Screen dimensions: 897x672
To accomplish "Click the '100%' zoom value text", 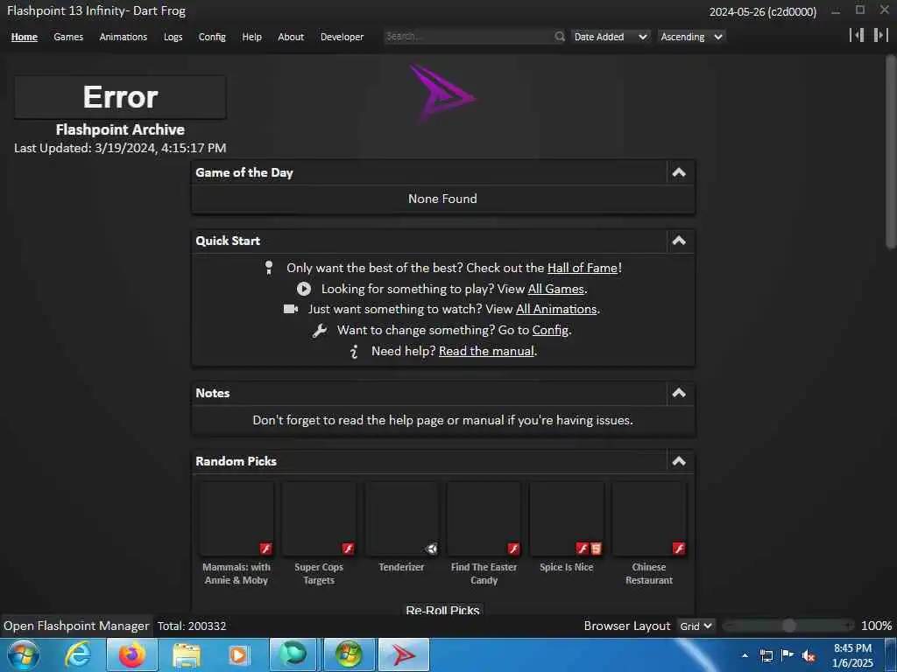I will tap(876, 626).
